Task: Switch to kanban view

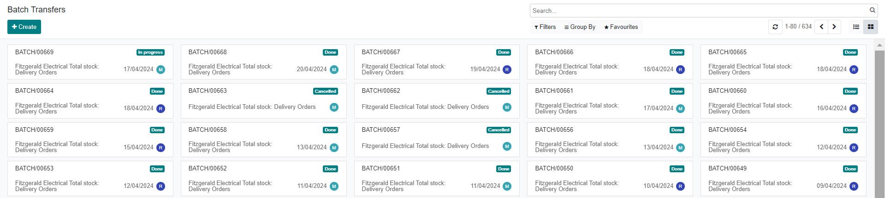Action: [x=871, y=27]
